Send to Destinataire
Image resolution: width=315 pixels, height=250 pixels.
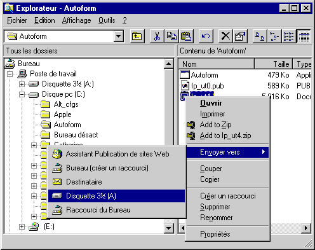tap(116, 182)
